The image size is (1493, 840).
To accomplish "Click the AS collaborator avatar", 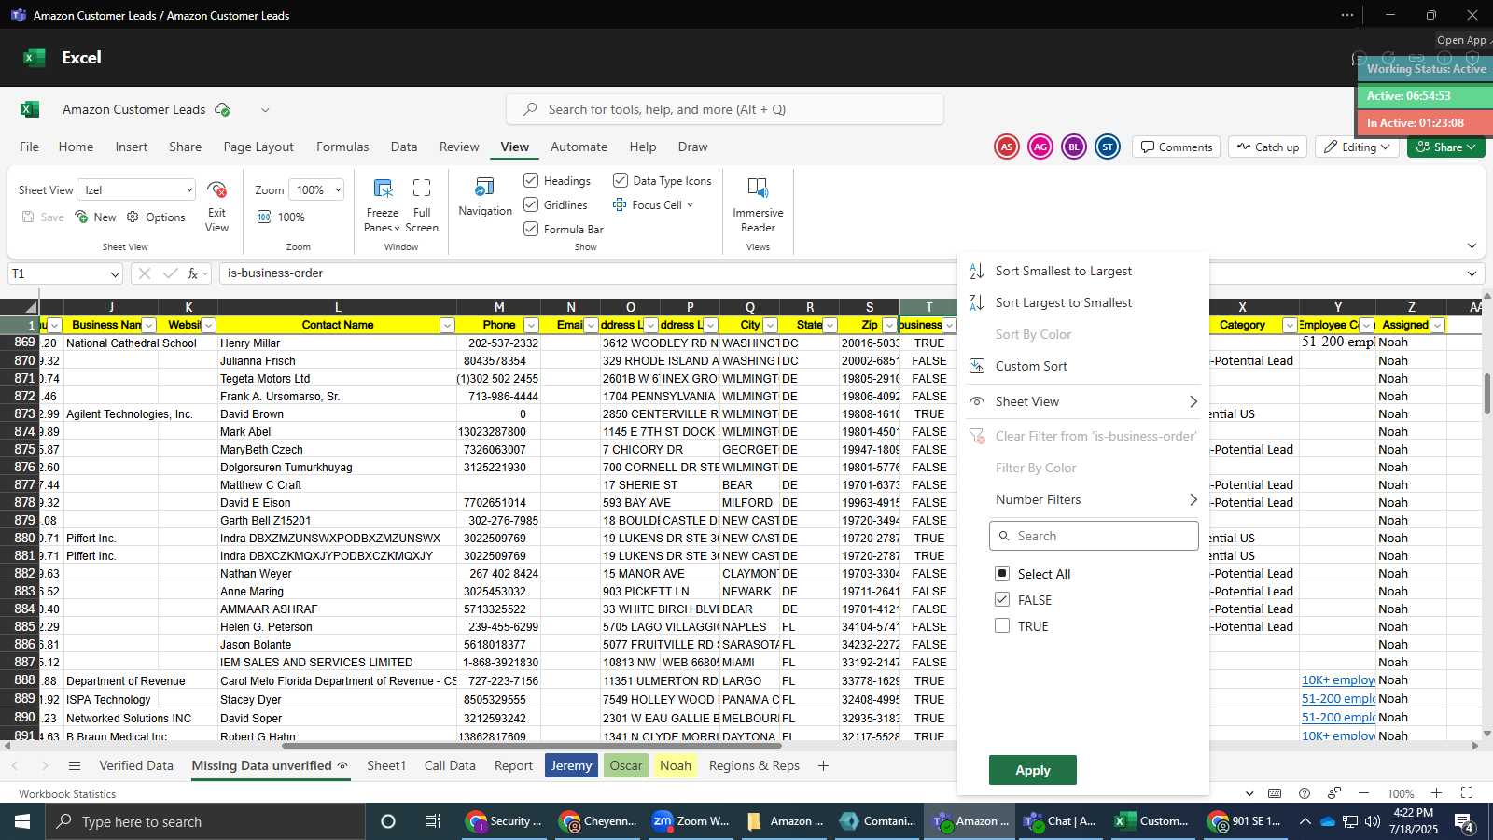I will point(1006,147).
